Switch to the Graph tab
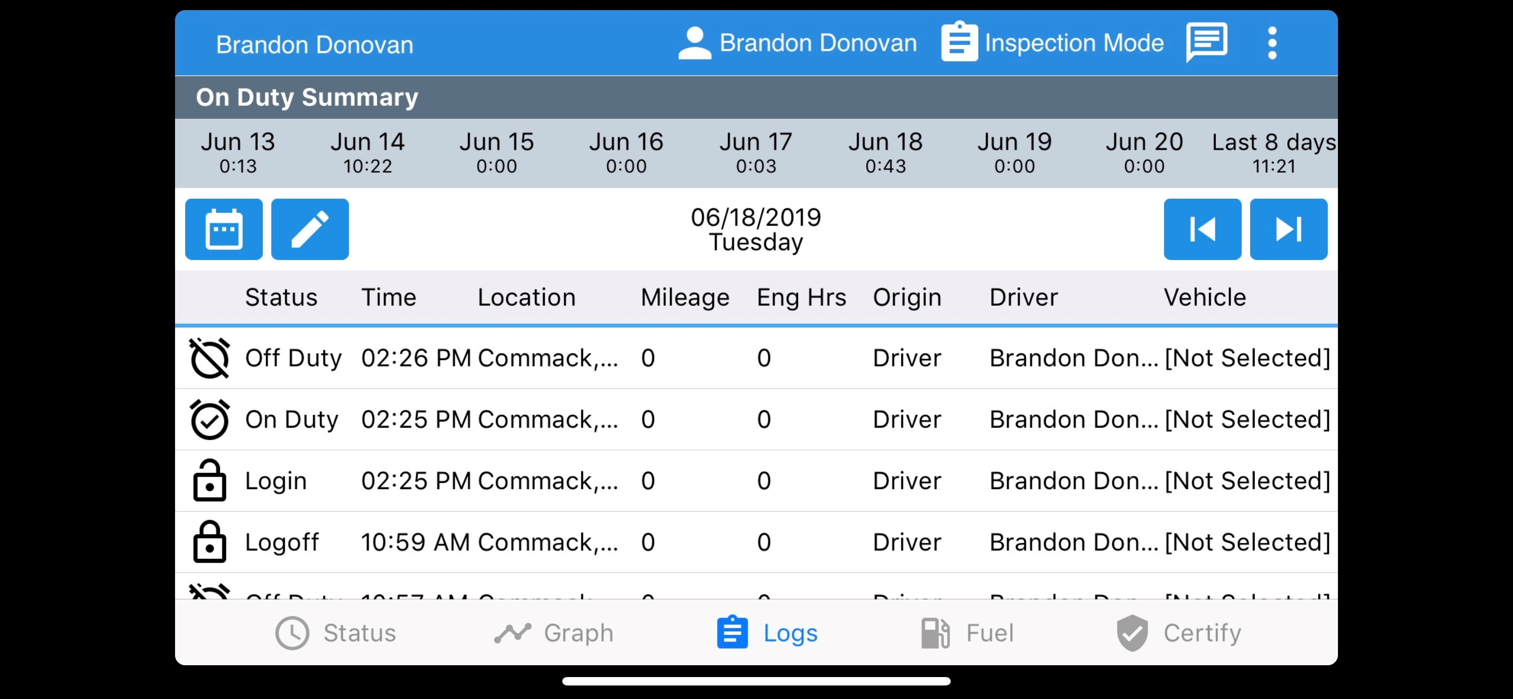1513x699 pixels. click(554, 633)
